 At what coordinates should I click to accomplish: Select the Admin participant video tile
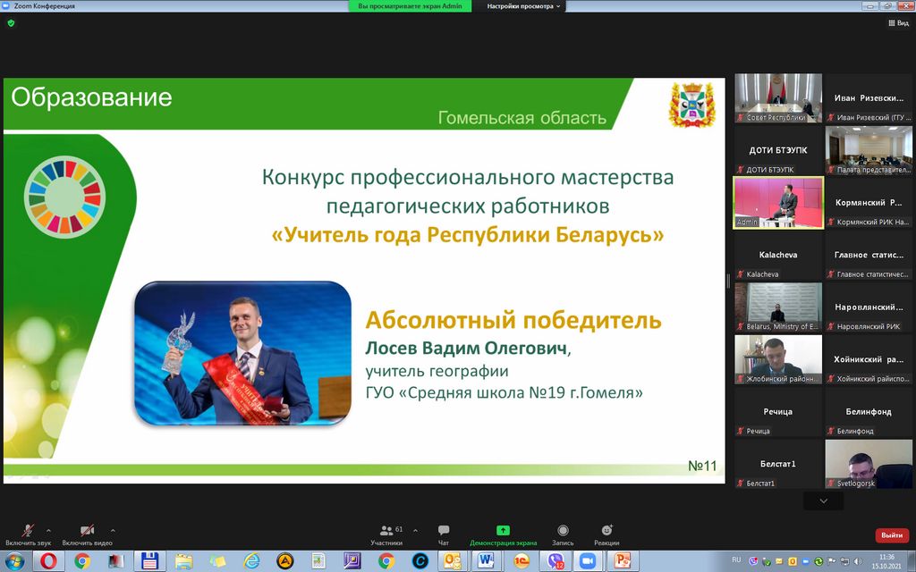tap(777, 201)
